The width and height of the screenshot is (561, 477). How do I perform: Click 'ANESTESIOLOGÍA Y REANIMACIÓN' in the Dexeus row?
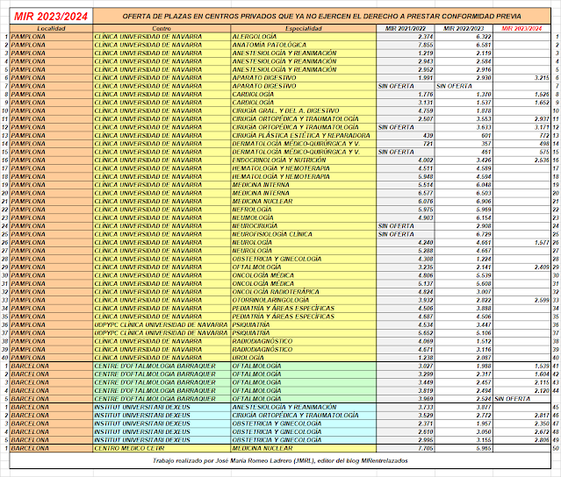click(304, 407)
